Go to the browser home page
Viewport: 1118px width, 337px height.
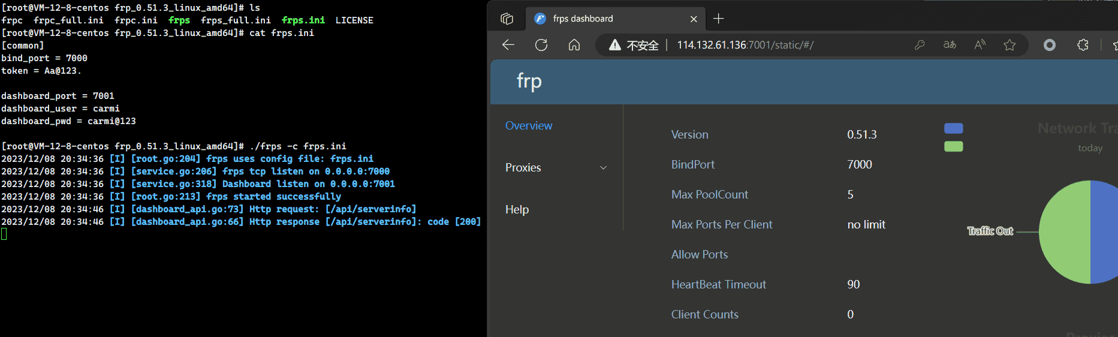point(574,45)
